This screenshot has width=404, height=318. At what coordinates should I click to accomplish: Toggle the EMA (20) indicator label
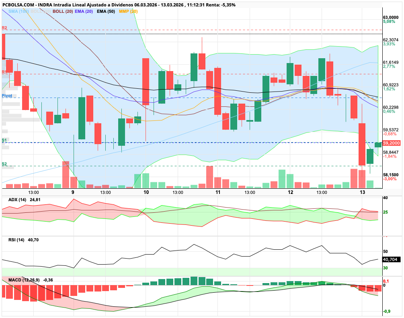[84, 11]
